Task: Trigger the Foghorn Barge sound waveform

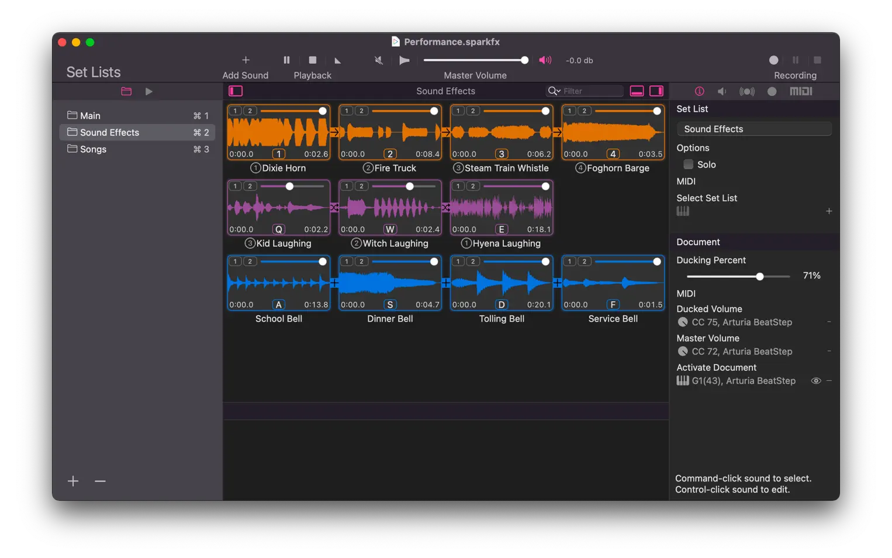Action: (613, 133)
